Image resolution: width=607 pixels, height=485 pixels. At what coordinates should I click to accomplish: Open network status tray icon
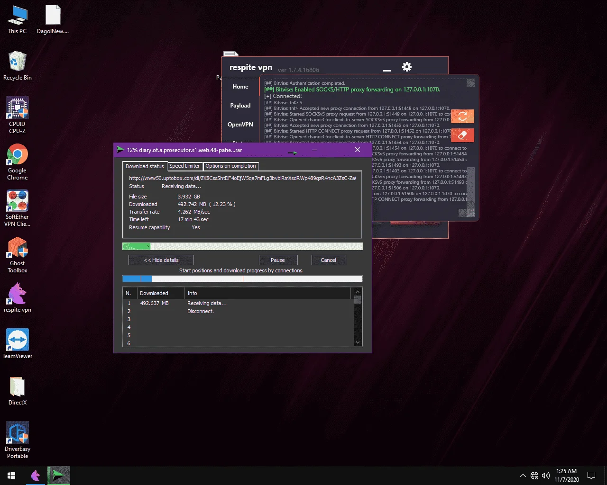(534, 476)
